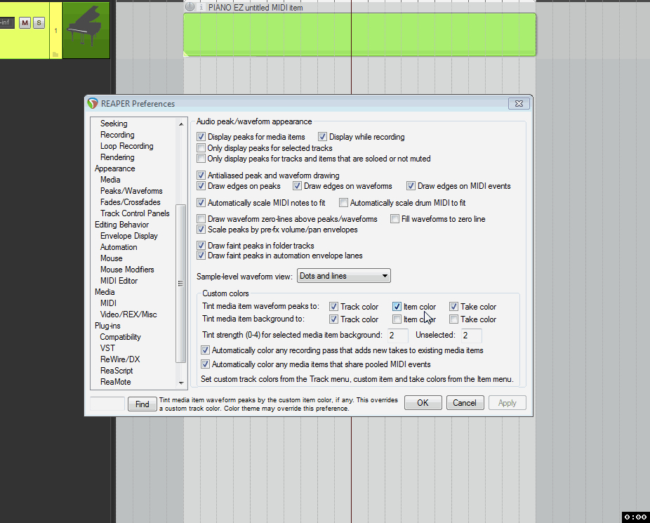The height and width of the screenshot is (523, 650).
Task: Toggle Track color for item background tint
Action: 333,319
